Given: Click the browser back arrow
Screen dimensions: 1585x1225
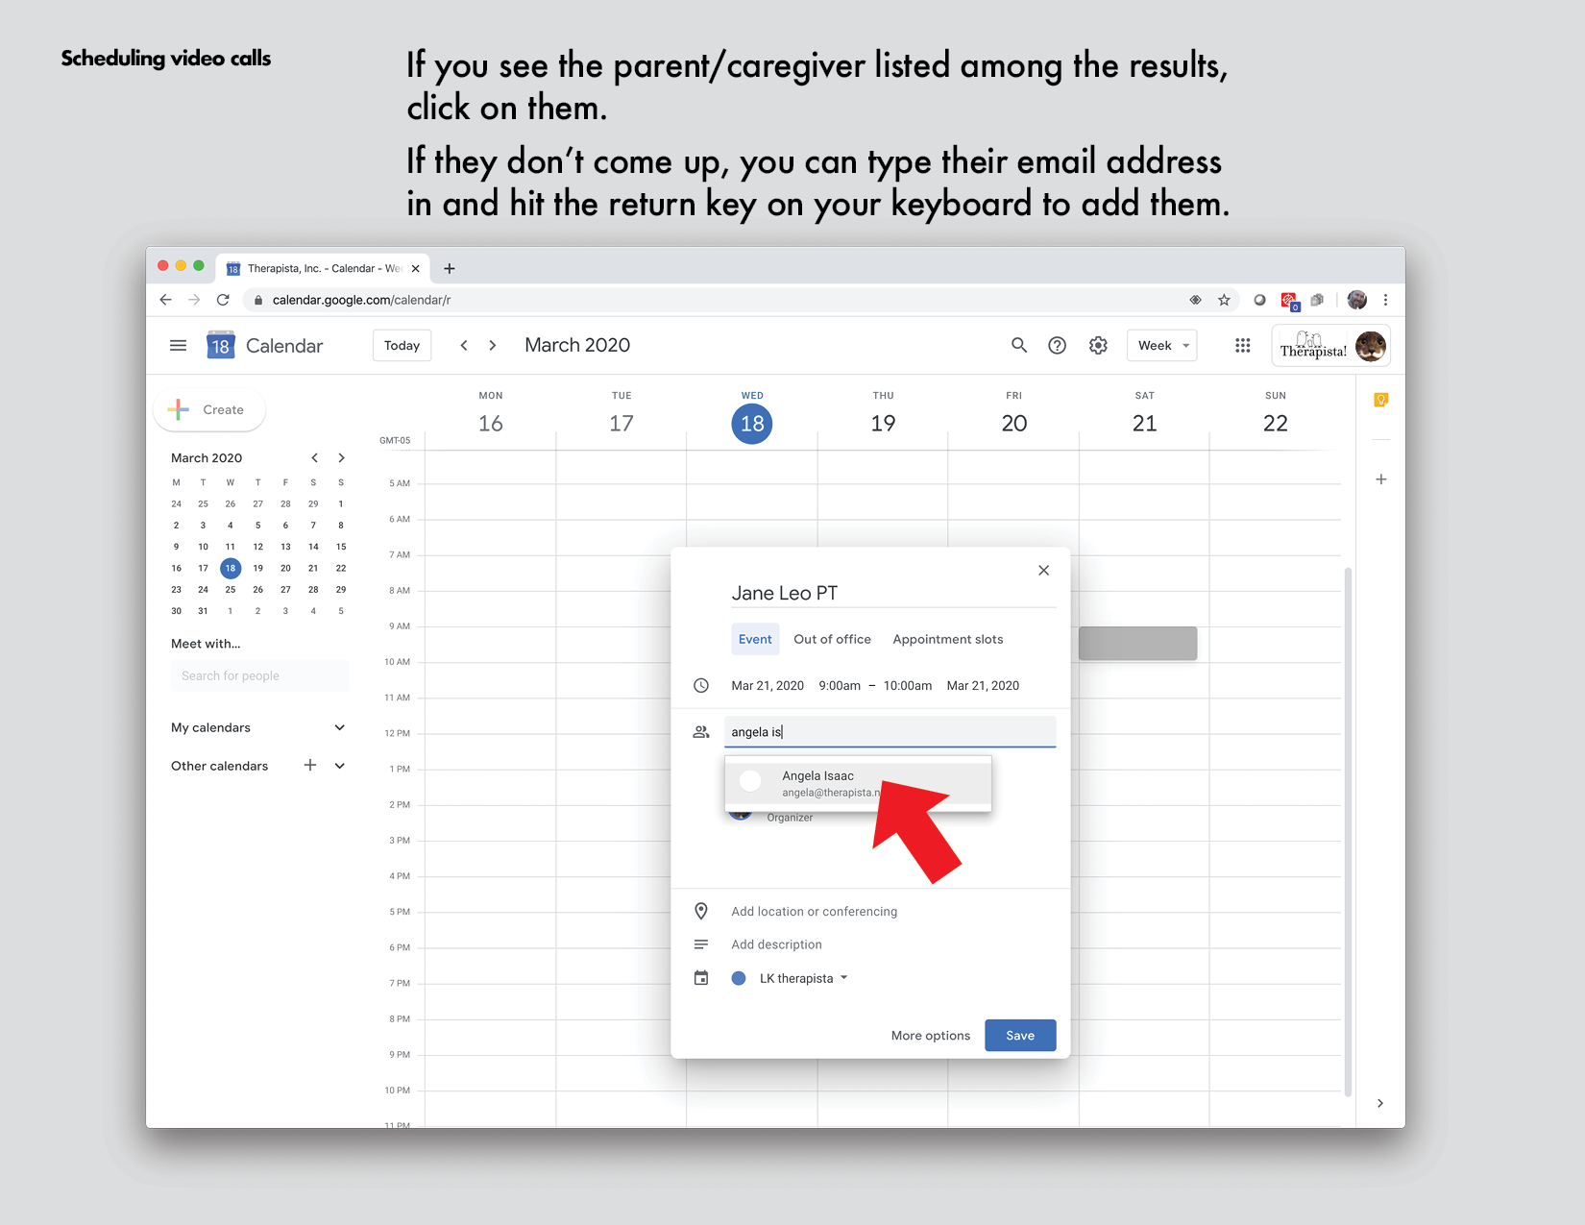Looking at the screenshot, I should 165,300.
